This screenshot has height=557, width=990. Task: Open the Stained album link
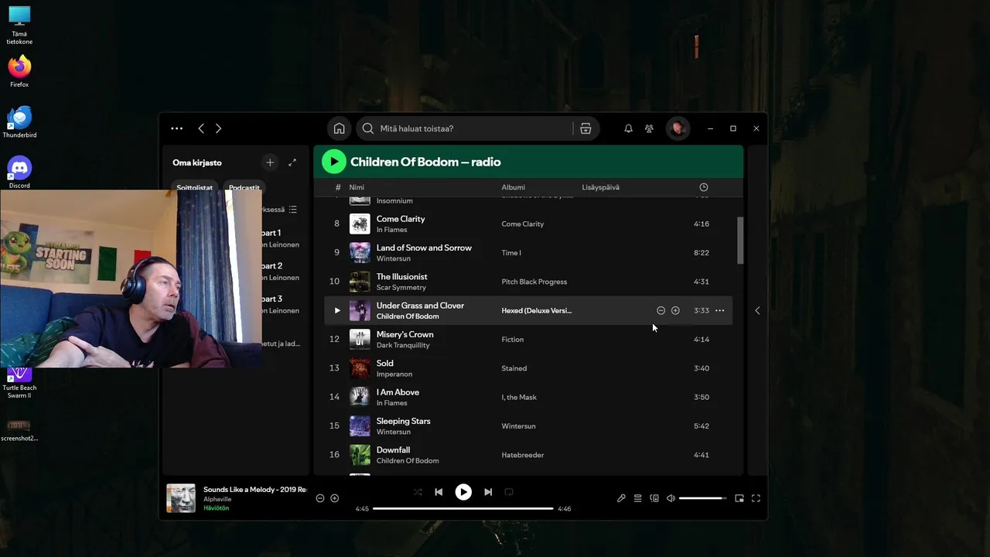click(514, 368)
